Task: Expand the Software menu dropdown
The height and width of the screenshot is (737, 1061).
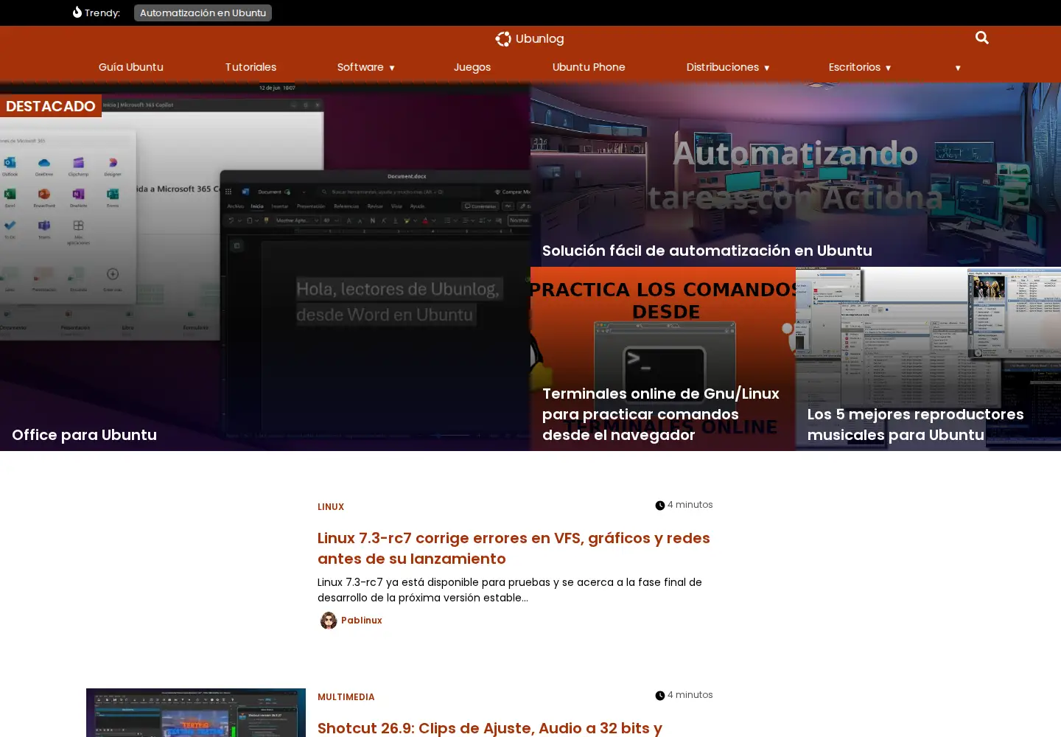Action: tap(391, 68)
